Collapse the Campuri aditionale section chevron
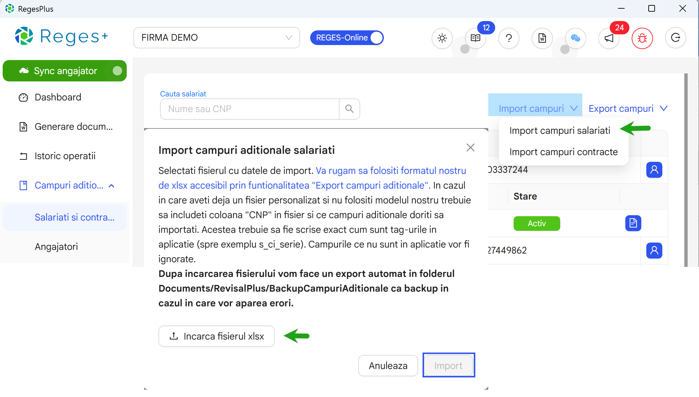This screenshot has height=397, width=699. (111, 185)
